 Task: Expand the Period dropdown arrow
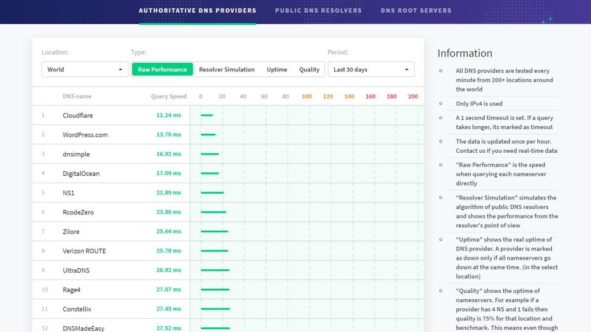tap(407, 70)
